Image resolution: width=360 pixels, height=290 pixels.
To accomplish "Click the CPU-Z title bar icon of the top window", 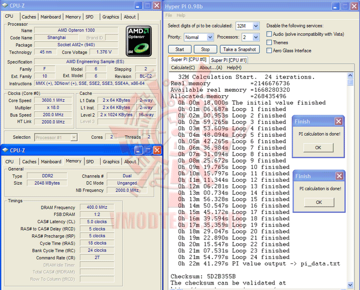I will tap(5, 6).
